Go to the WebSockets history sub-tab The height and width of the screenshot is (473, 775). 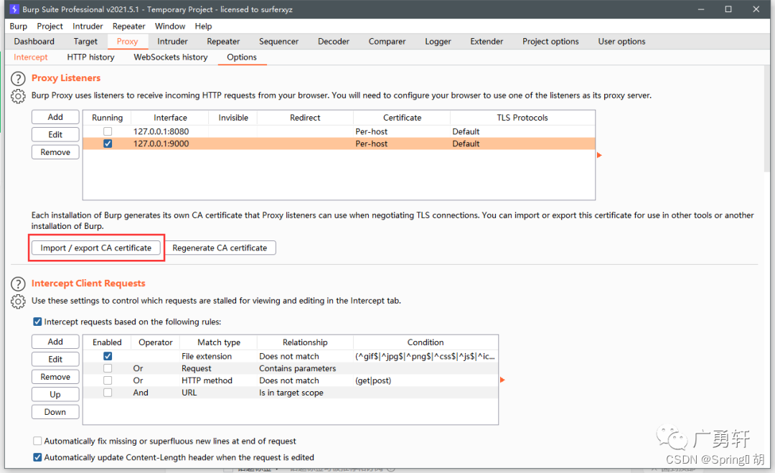[171, 57]
